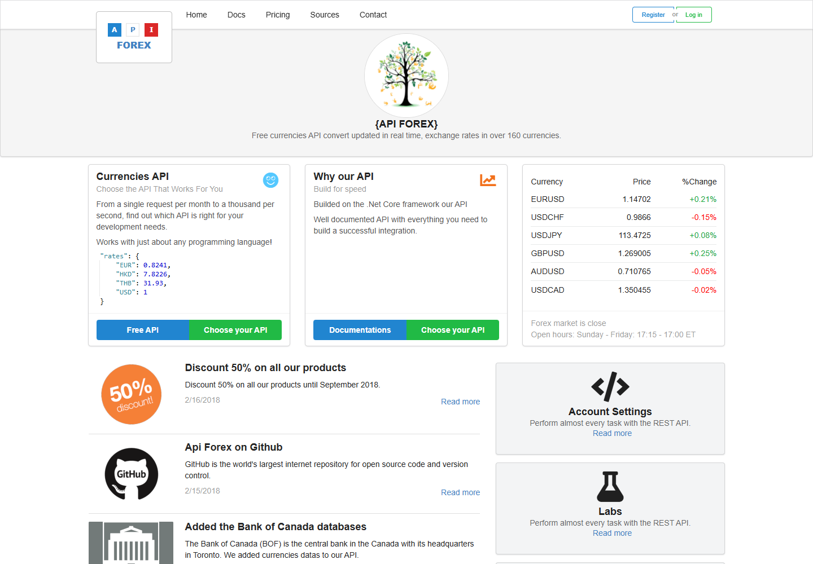The image size is (813, 564).
Task: Click the flask icon above Labs
Action: [610, 486]
